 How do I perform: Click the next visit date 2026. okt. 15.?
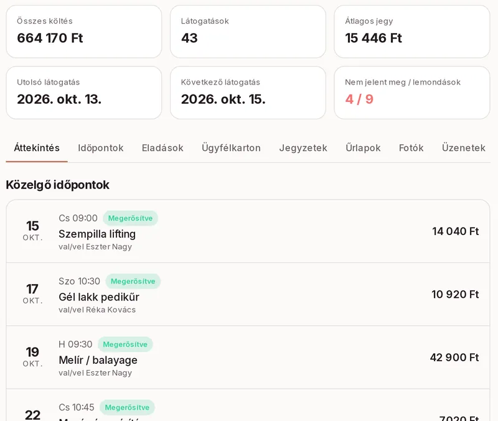point(223,99)
